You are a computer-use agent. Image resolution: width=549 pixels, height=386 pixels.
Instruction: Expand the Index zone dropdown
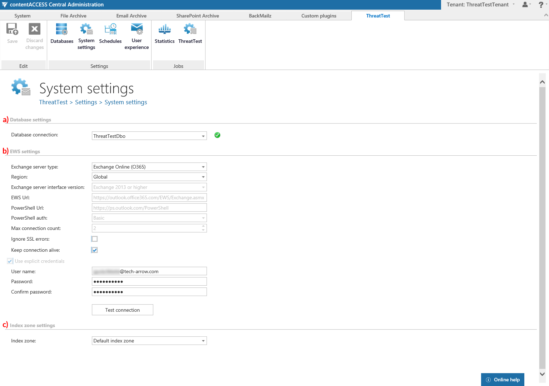[x=203, y=341]
